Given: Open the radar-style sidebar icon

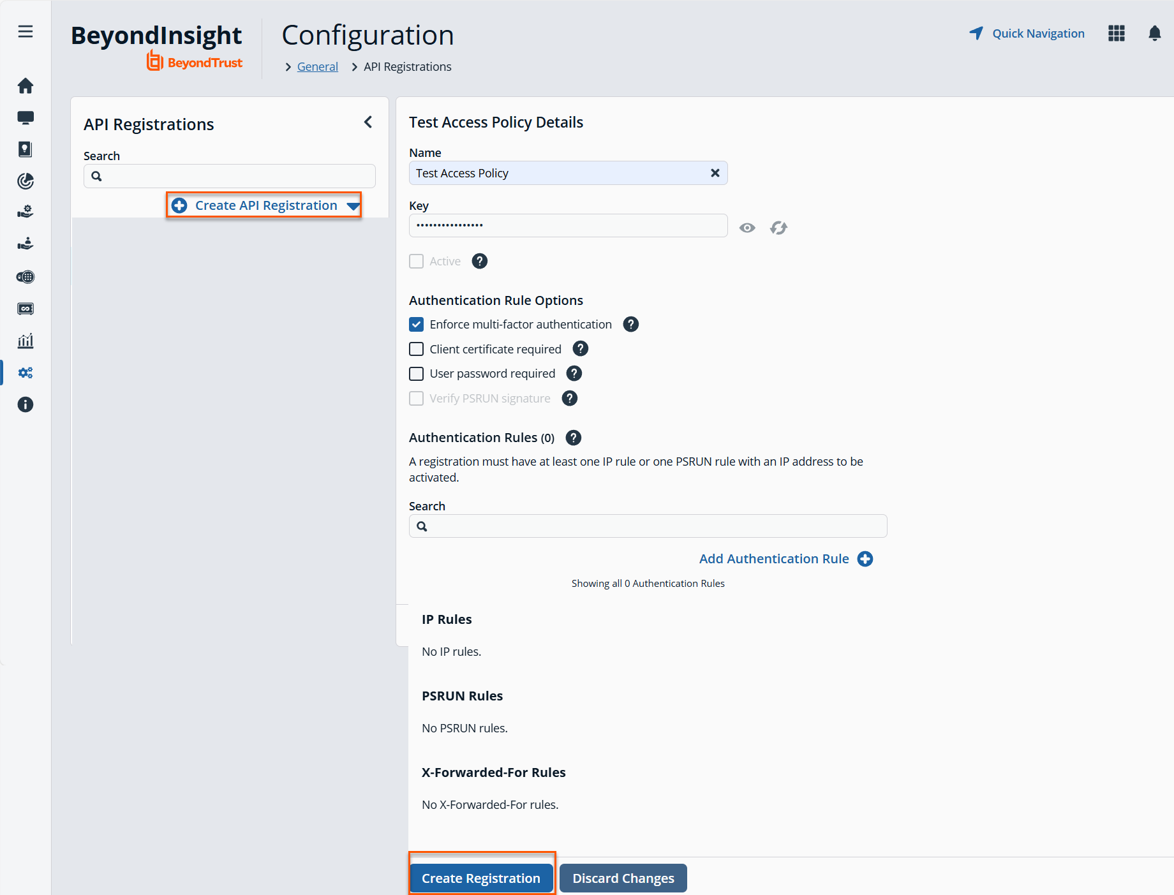Looking at the screenshot, I should tap(26, 181).
